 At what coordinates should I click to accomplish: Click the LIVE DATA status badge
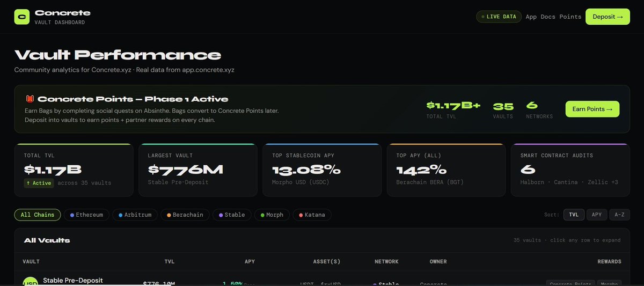[x=499, y=17]
